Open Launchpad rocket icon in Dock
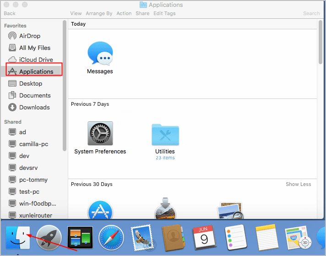This screenshot has width=326, height=256. [x=49, y=238]
